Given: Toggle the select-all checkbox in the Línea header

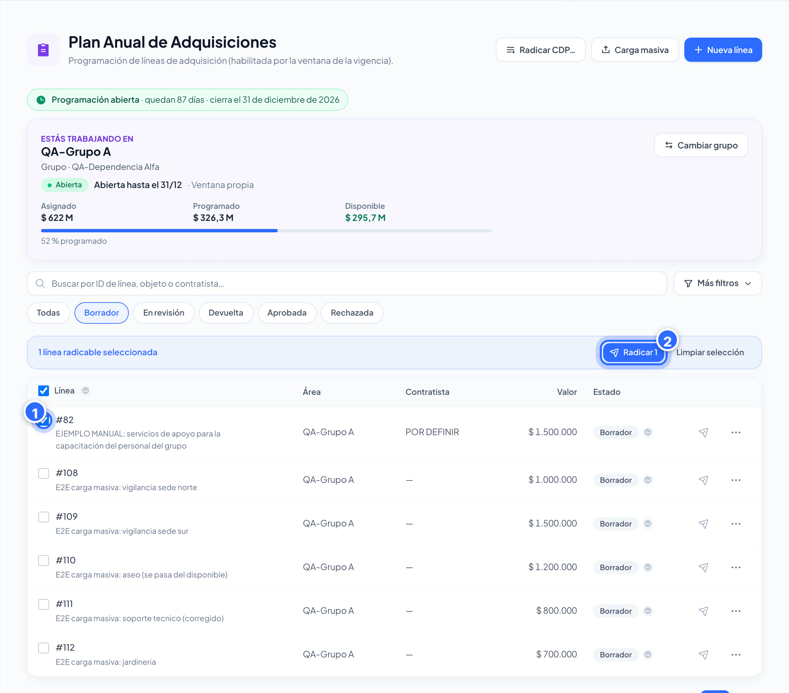Looking at the screenshot, I should click(44, 391).
